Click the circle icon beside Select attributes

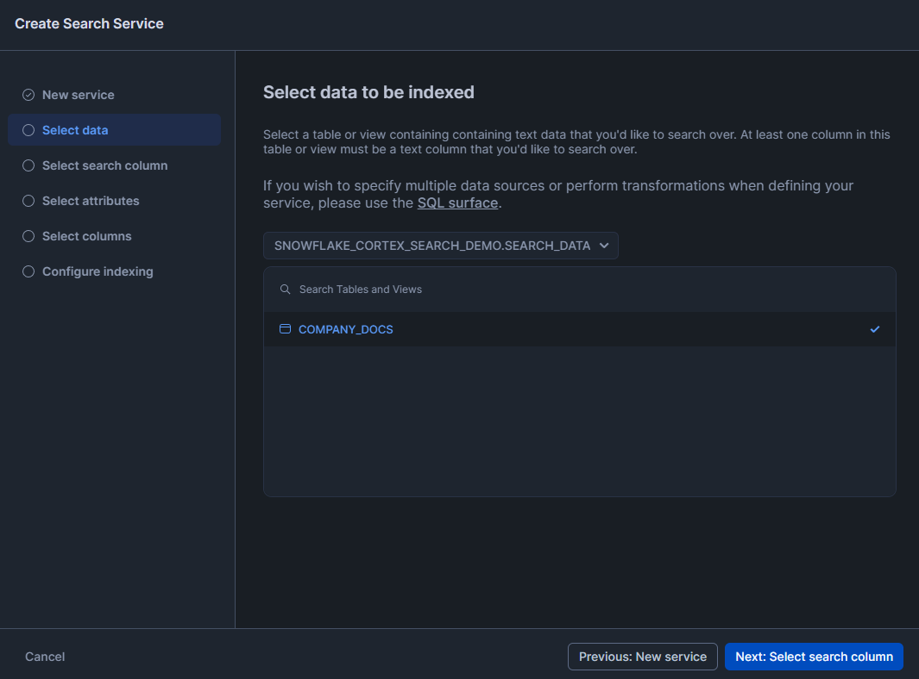28,201
